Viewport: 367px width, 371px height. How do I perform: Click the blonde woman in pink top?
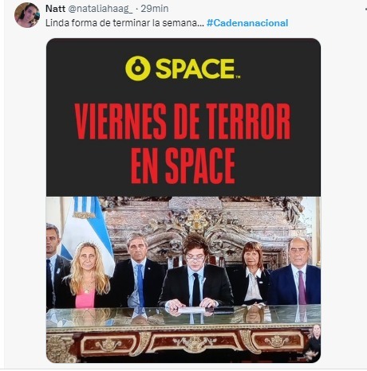(x=87, y=276)
